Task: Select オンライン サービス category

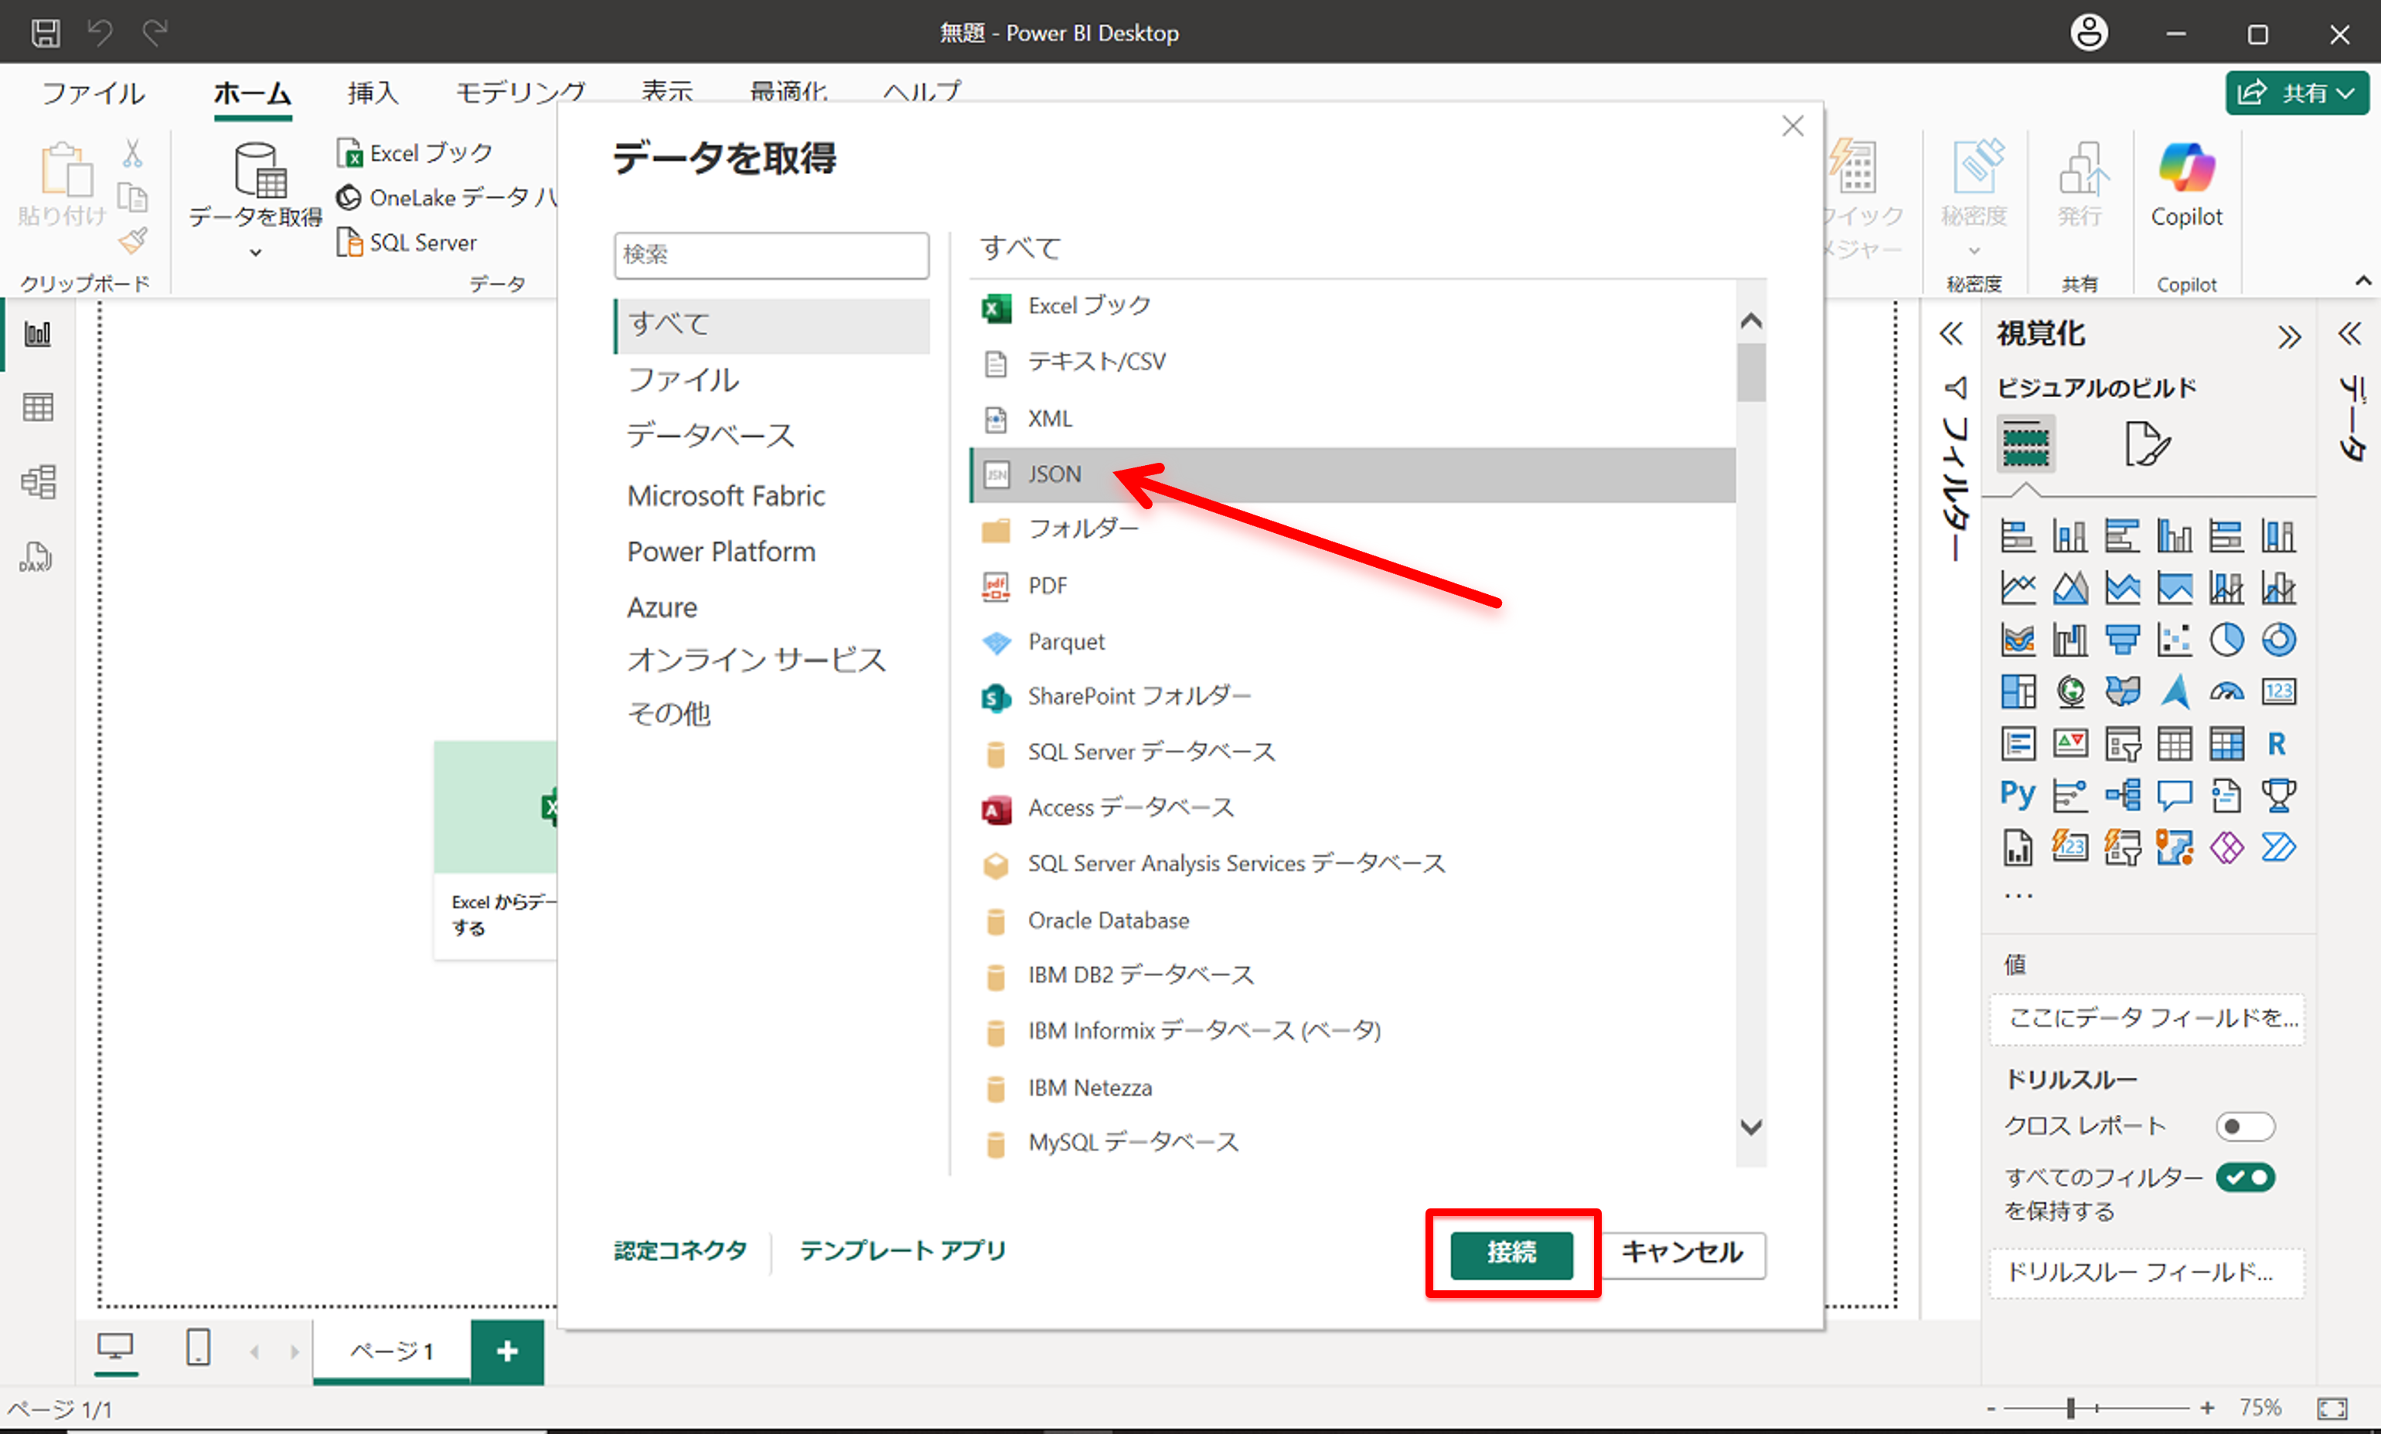Action: 756,661
